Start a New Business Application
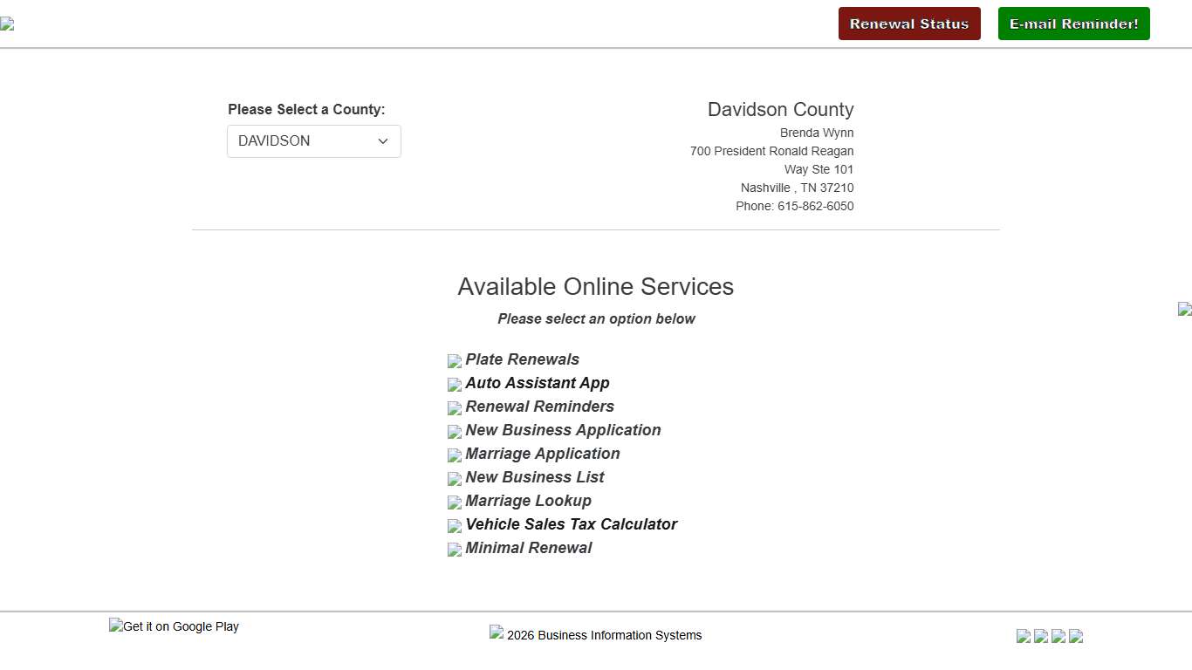Image resolution: width=1192 pixels, height=670 pixels. point(563,430)
